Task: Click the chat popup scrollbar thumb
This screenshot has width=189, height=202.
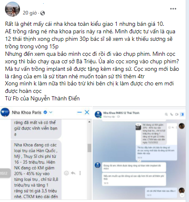Action: click(x=89, y=148)
